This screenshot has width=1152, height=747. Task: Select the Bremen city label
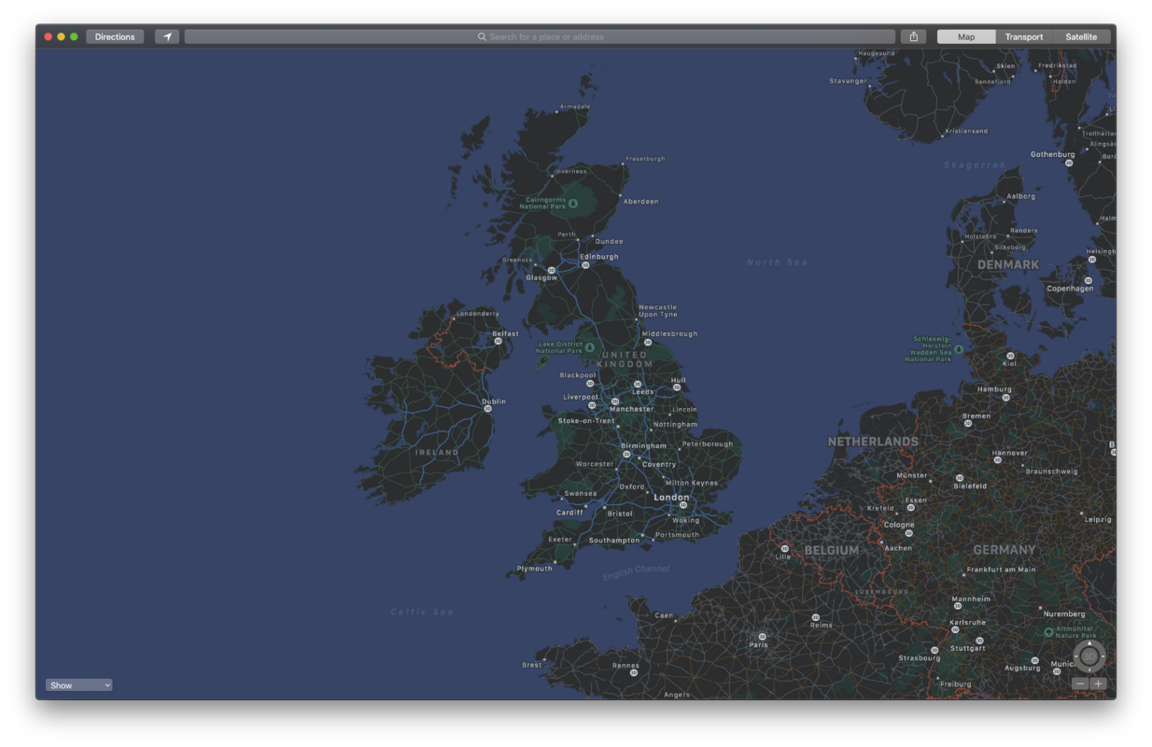pyautogui.click(x=976, y=416)
